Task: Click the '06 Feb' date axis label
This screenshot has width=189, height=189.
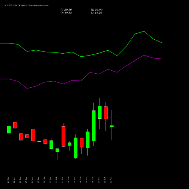Action: click(x=81, y=180)
